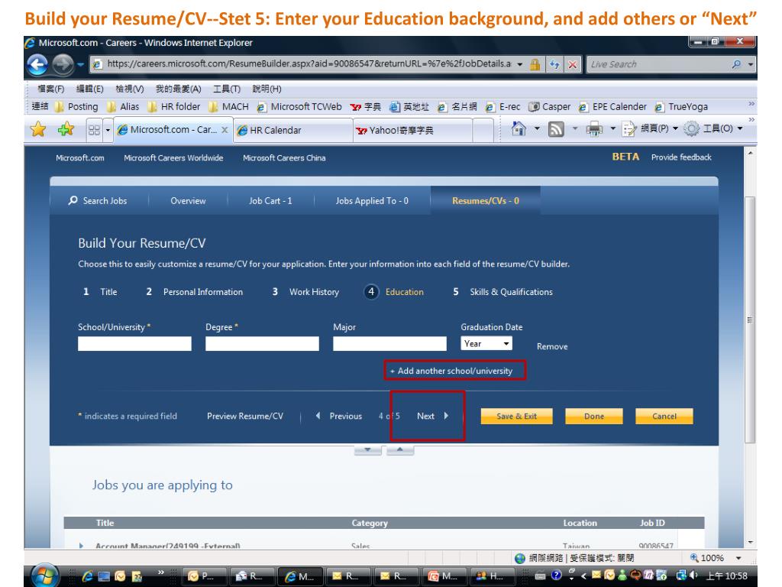This screenshot has height=587, width=782.
Task: Click the vertical page scrollbar thumb
Action: [750, 319]
